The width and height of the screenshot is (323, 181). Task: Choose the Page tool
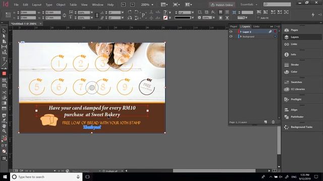coord(4,41)
